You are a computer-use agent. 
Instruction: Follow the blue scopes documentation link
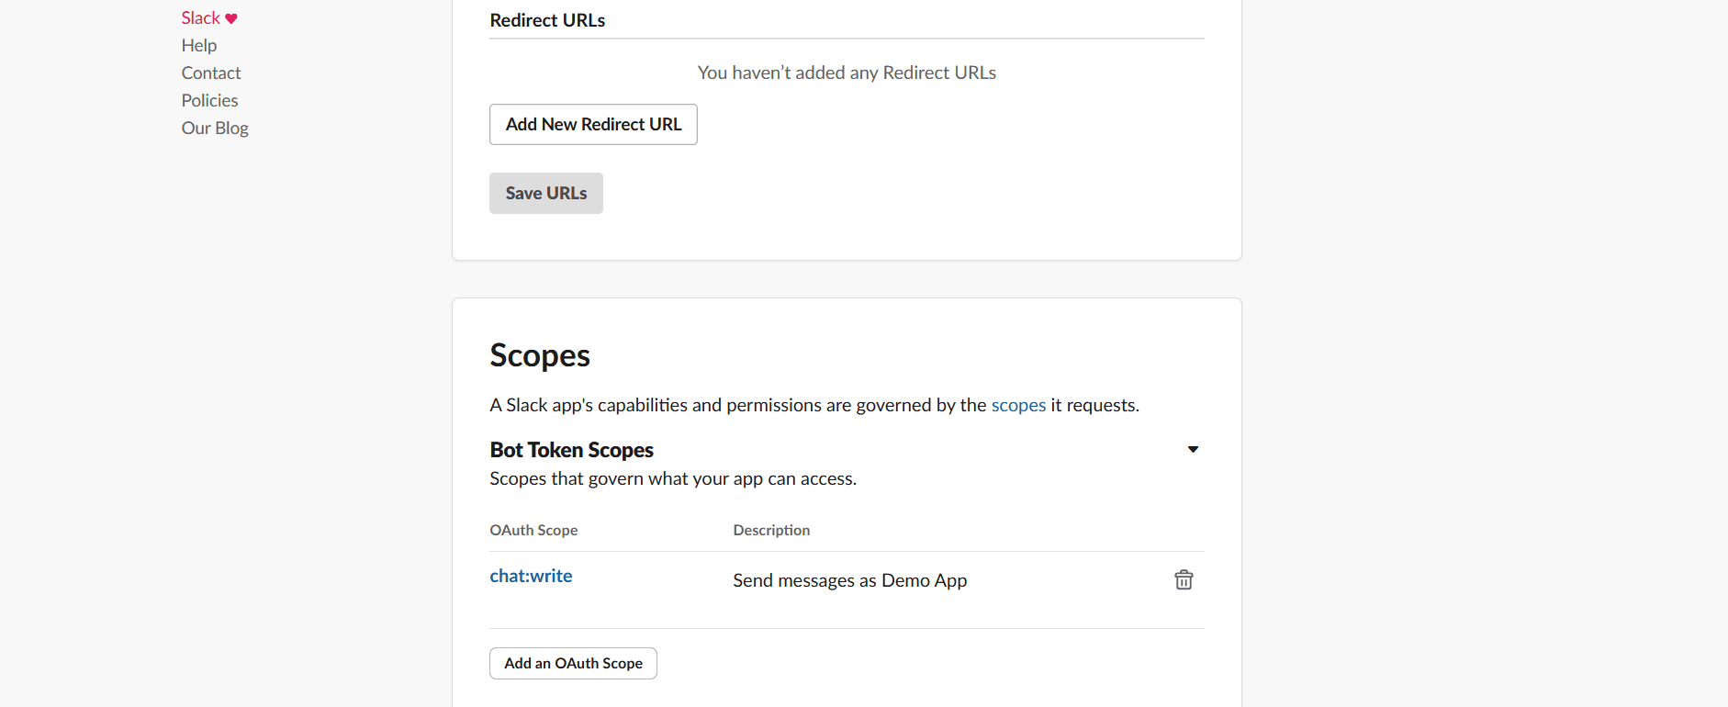(x=1018, y=405)
